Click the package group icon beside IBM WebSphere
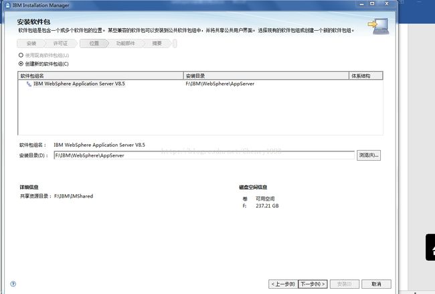The image size is (435, 294). [29, 84]
